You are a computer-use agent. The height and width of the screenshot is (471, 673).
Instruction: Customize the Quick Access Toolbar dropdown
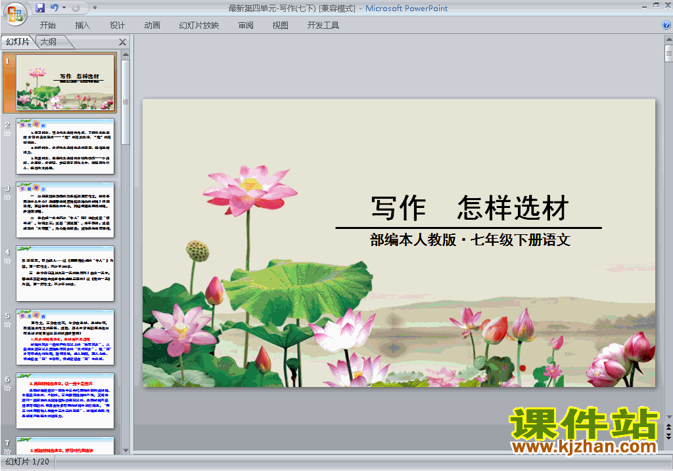(x=95, y=8)
